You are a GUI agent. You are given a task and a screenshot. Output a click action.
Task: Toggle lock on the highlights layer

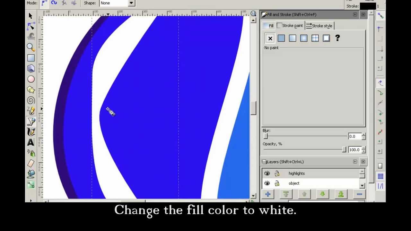[277, 173]
